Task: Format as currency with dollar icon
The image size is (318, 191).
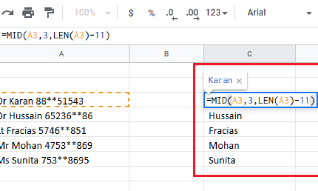Action: coord(131,13)
